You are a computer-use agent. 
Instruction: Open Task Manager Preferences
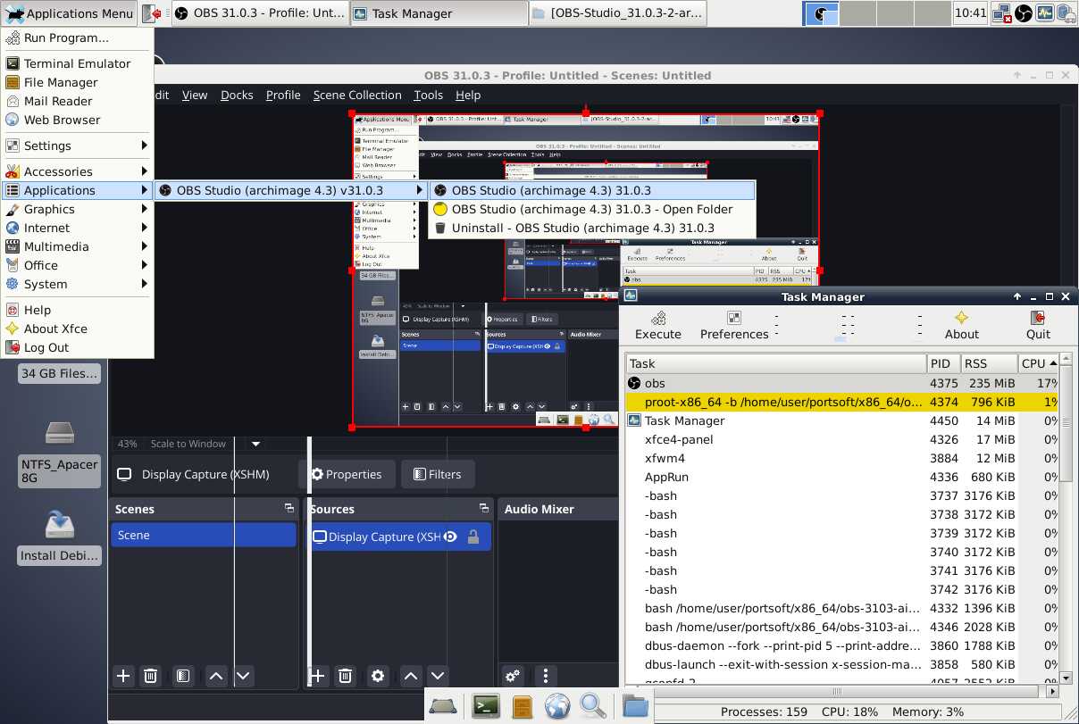(734, 325)
